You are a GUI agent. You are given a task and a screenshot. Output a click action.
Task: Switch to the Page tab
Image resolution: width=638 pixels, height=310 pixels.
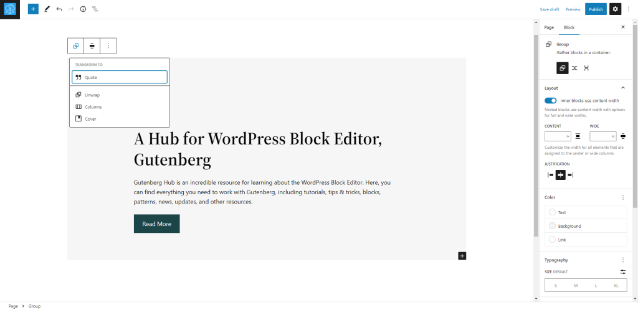click(549, 27)
